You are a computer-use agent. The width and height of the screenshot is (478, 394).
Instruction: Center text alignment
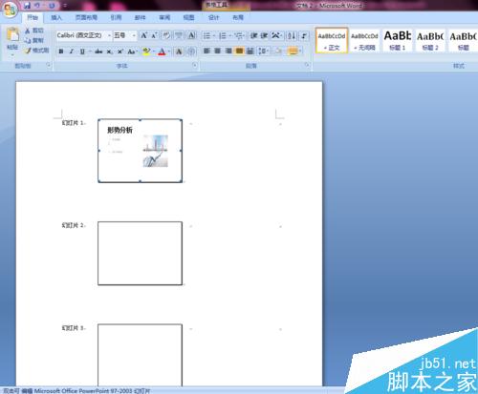click(218, 51)
